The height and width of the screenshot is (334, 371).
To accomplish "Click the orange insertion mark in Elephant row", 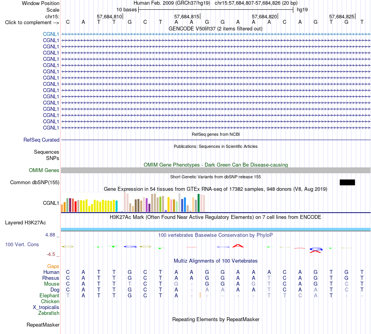I will click(x=200, y=295).
